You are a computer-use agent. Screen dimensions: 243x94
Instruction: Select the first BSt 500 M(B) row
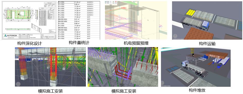coord(79,21)
